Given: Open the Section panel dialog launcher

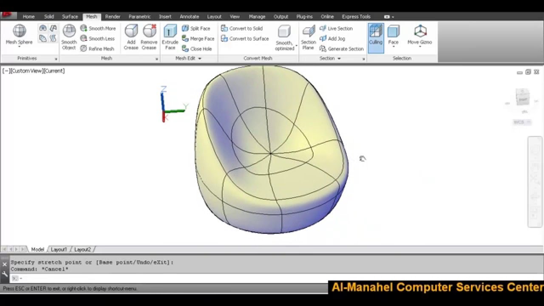Looking at the screenshot, I should [363, 59].
